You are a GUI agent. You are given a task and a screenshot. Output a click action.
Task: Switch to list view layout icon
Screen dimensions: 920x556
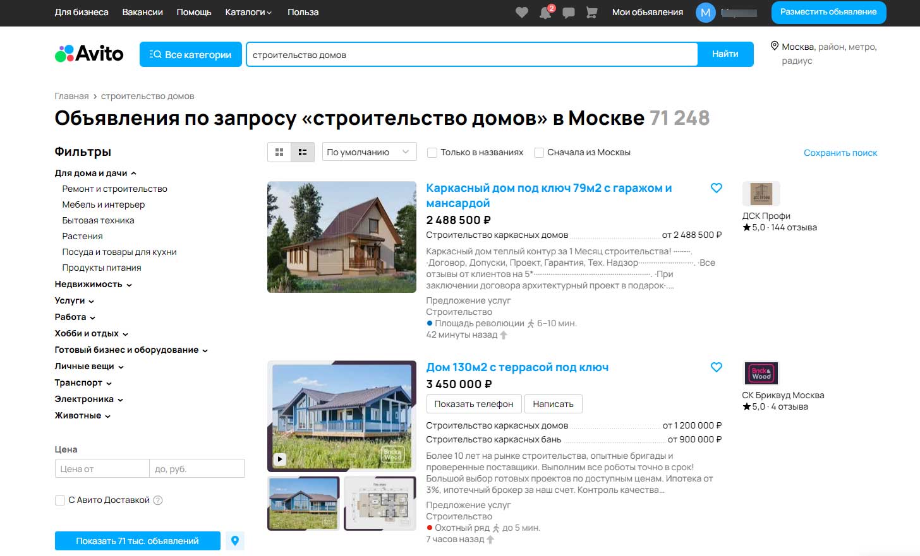pyautogui.click(x=303, y=152)
